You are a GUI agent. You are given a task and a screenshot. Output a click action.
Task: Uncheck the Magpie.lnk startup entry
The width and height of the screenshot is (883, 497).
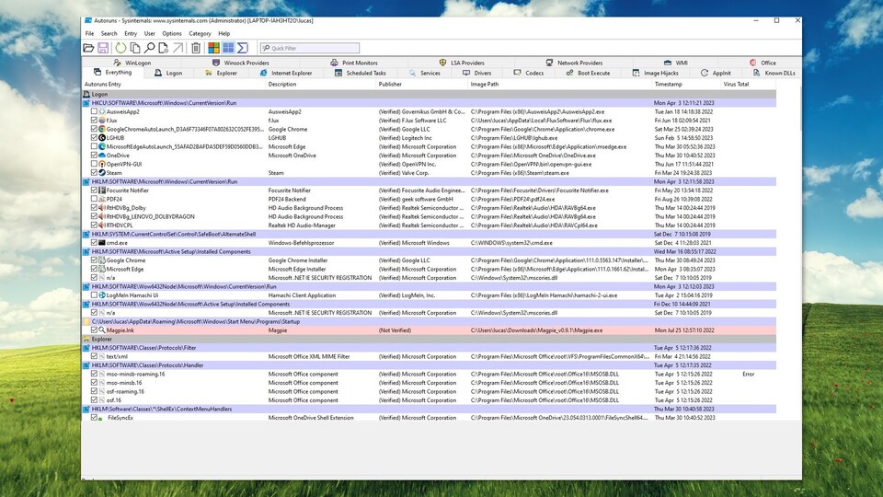tap(94, 330)
